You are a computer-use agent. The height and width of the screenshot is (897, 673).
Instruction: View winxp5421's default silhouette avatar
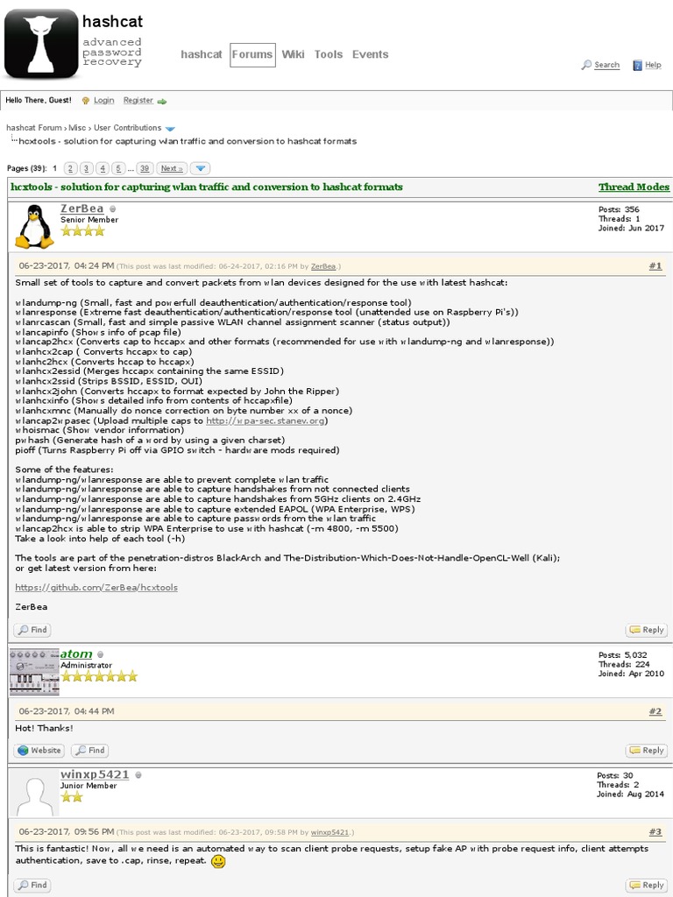(34, 792)
